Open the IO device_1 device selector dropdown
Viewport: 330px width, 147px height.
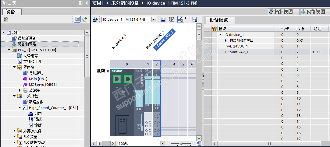(154, 19)
